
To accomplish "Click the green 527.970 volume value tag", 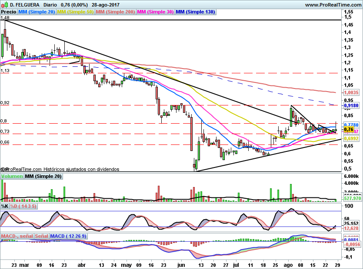I will (352, 198).
